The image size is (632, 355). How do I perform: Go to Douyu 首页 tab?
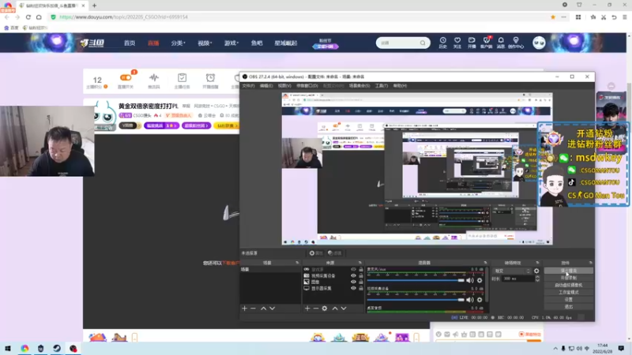[x=130, y=43]
